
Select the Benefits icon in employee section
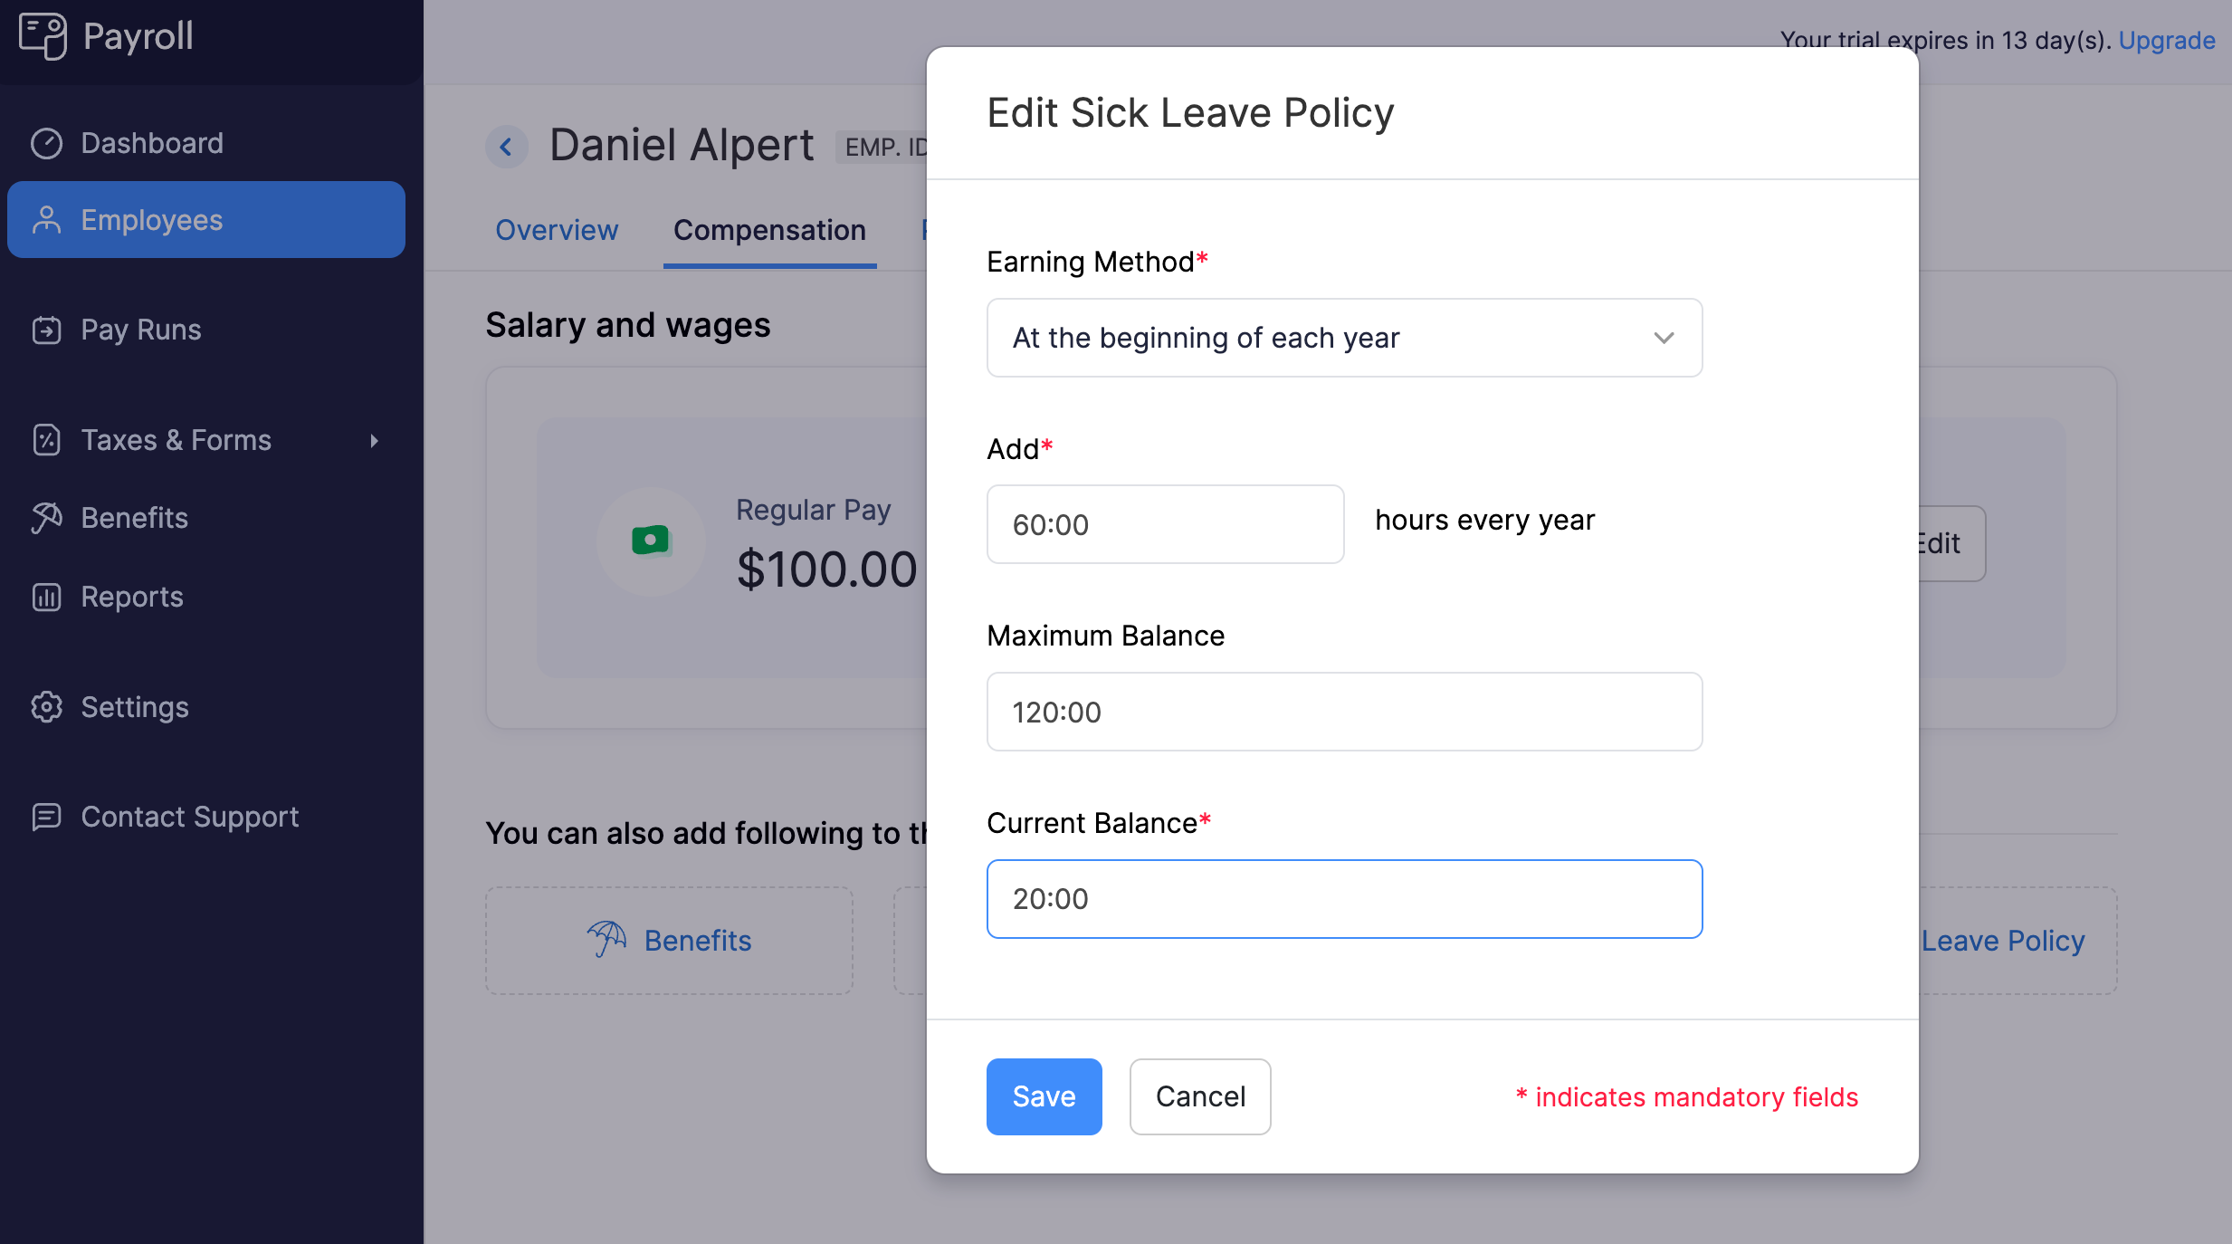tap(607, 939)
